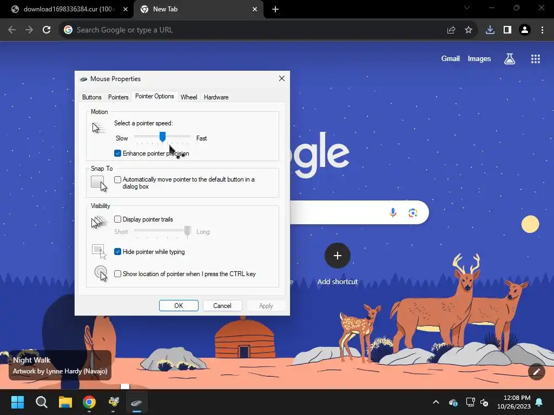
Task: Click the Mouse Properties taskbar icon
Action: coord(137,402)
